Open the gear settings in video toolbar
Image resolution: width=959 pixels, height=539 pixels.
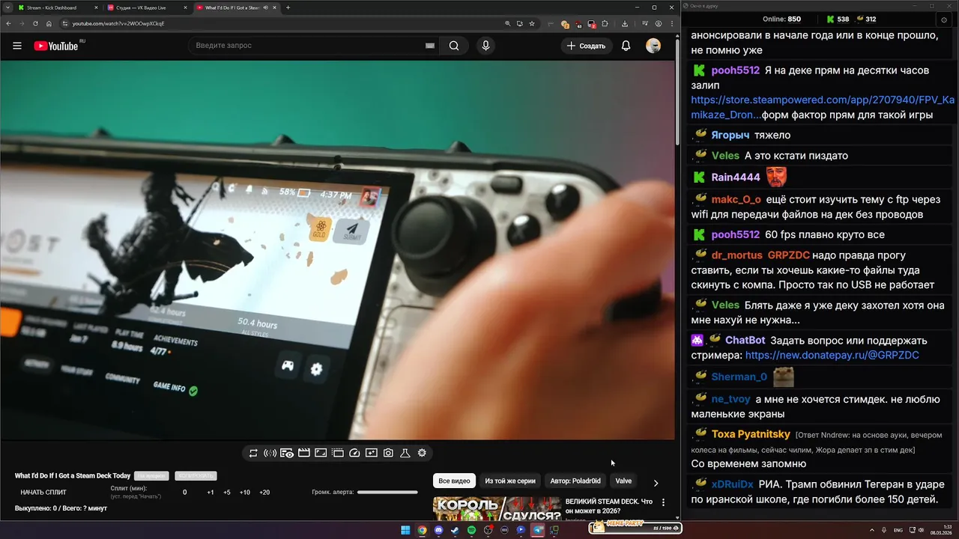(x=422, y=453)
